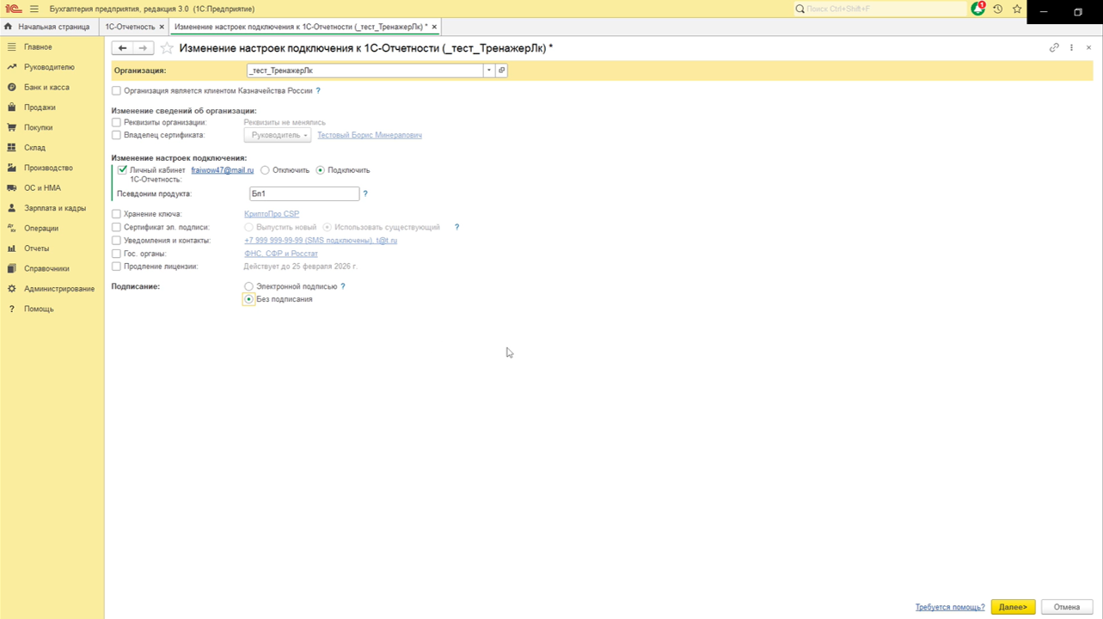Select Электронной подписью signing option

pyautogui.click(x=249, y=286)
